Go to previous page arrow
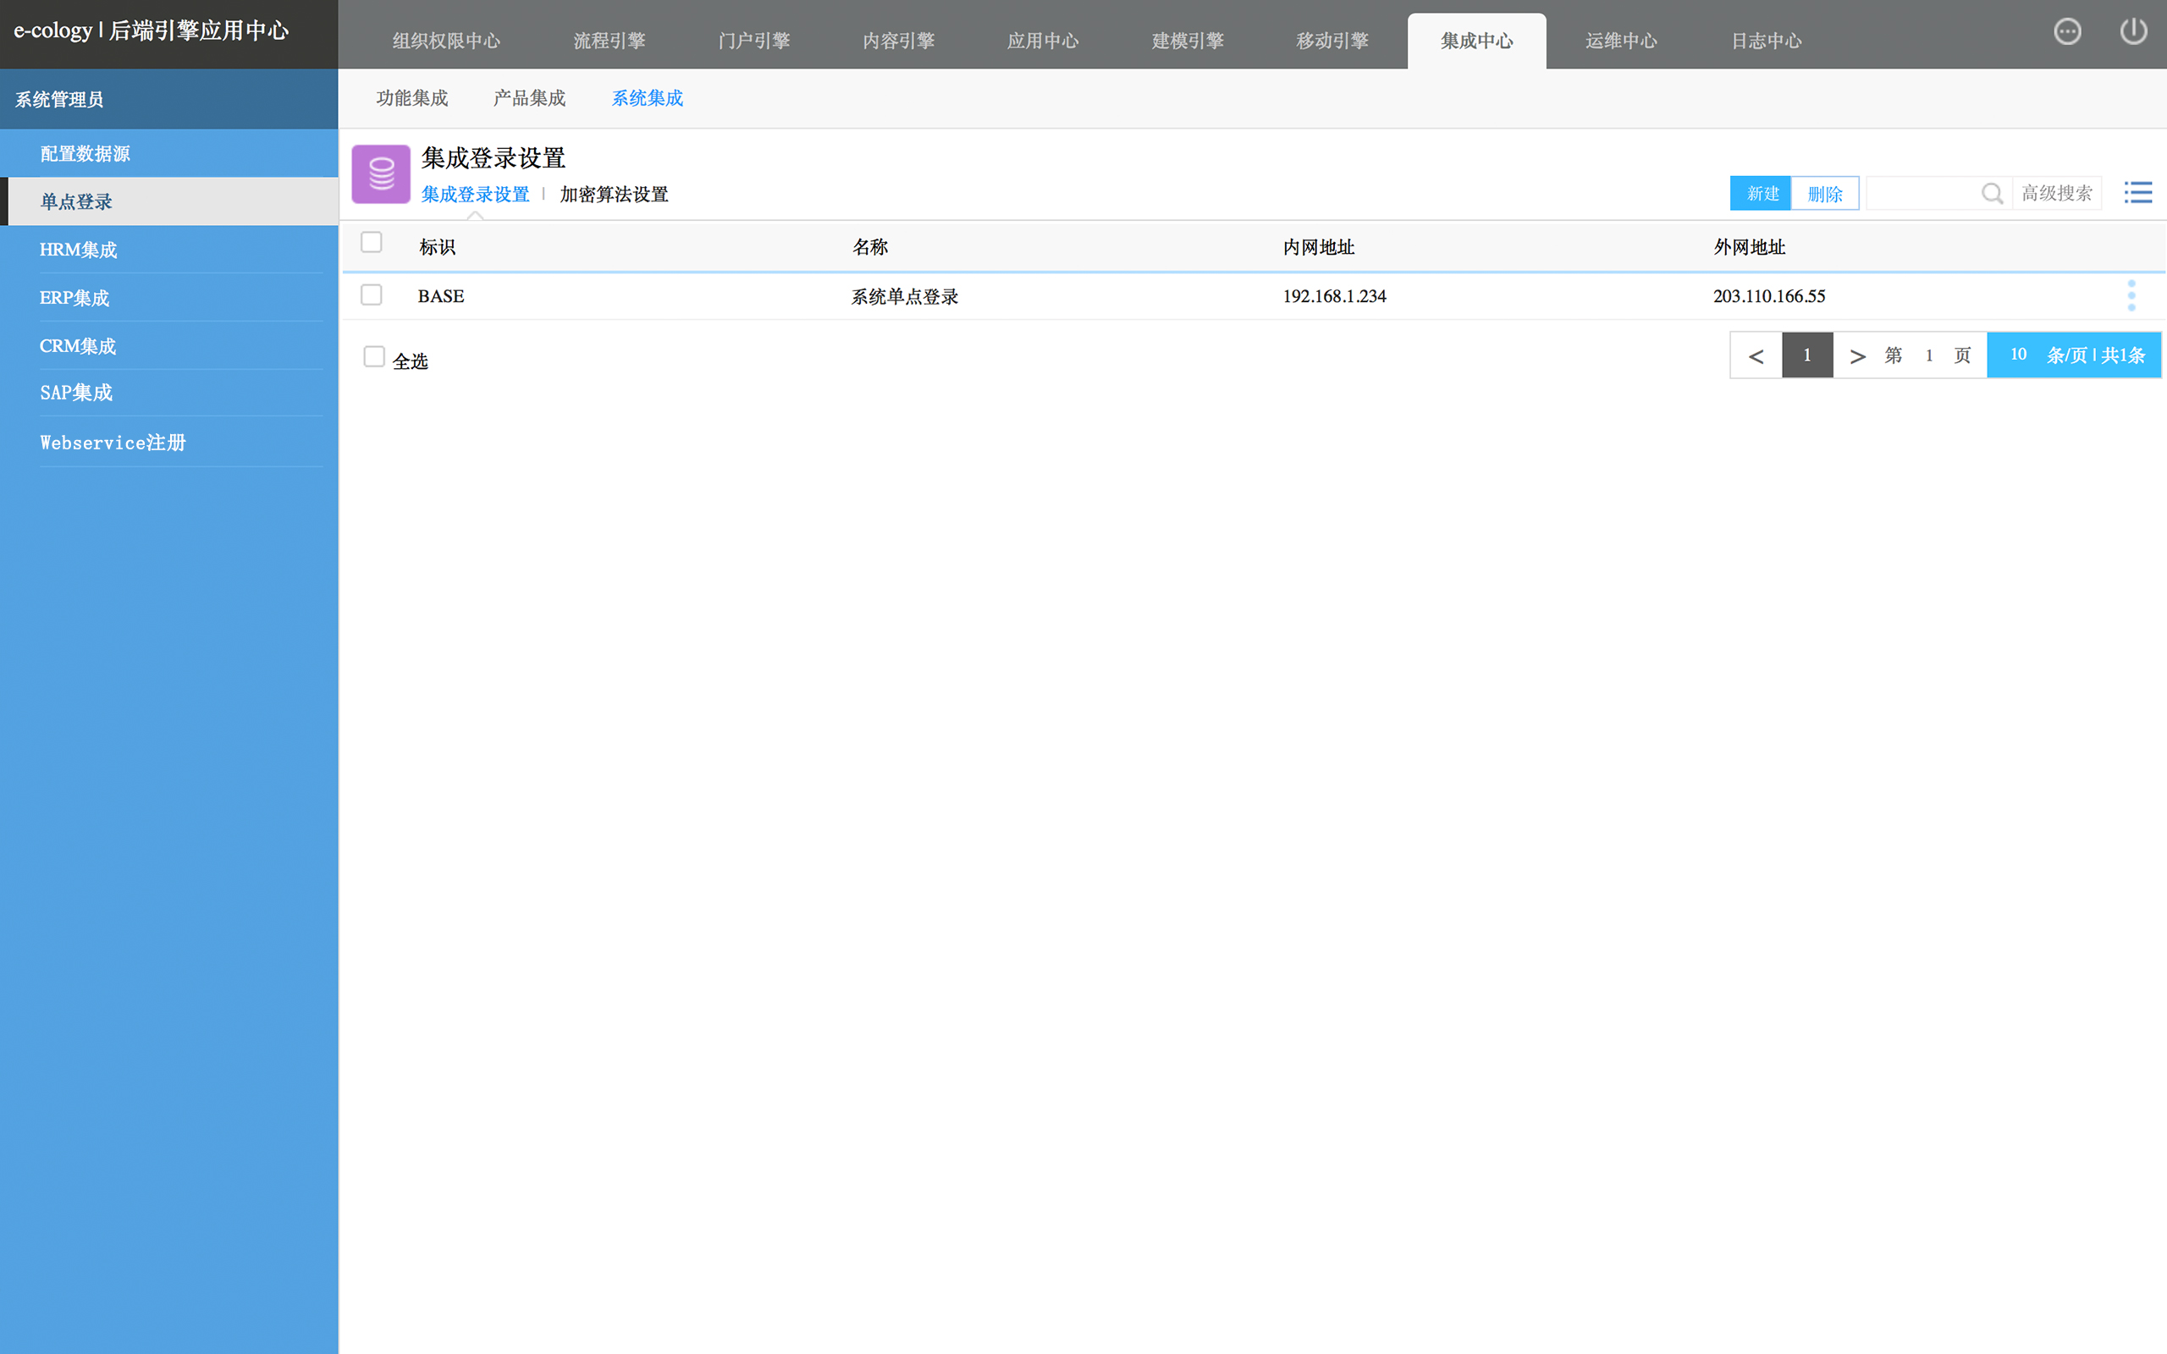This screenshot has width=2167, height=1354. [x=1756, y=356]
